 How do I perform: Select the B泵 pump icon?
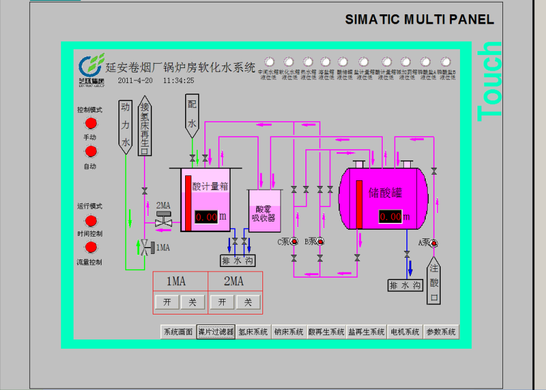(x=320, y=241)
